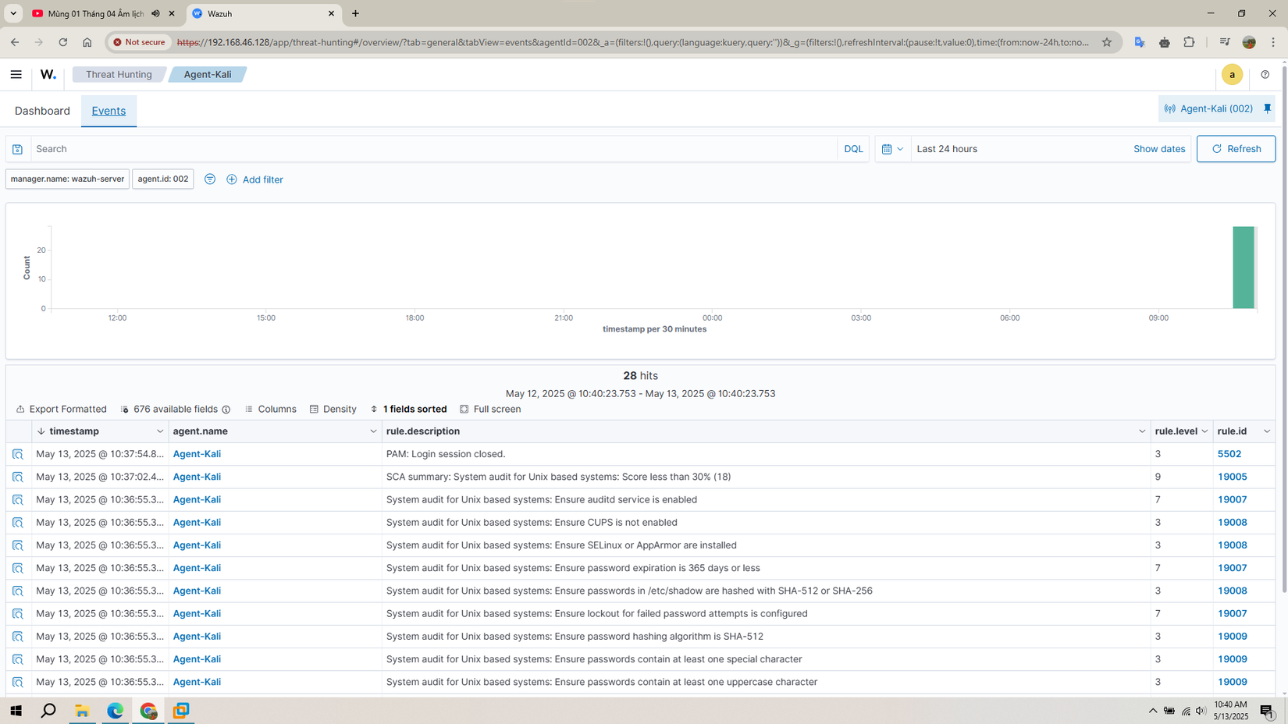Click Show dates link

[x=1158, y=149]
